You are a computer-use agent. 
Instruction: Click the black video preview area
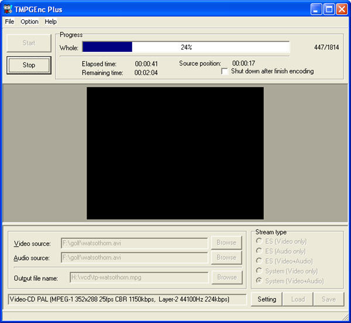pos(175,153)
